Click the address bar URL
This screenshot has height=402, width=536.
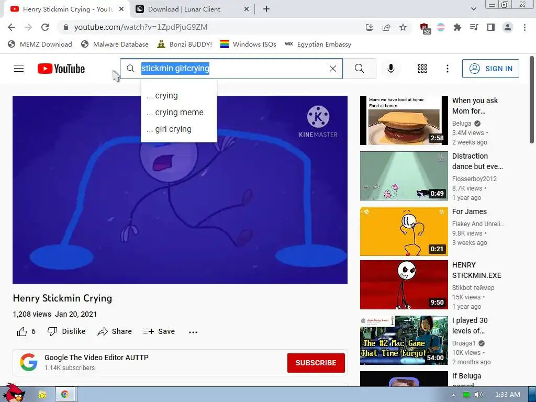point(140,27)
